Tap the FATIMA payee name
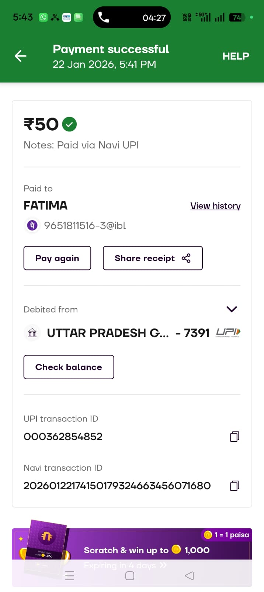264x592 pixels. point(46,206)
